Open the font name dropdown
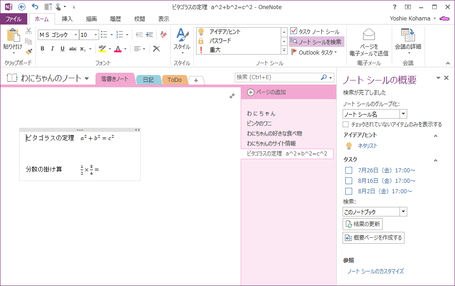This screenshot has height=286, width=455. [76, 35]
